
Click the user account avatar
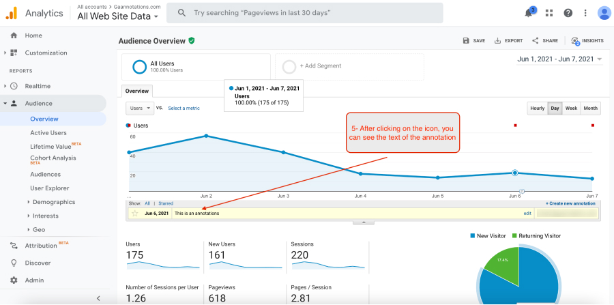pyautogui.click(x=604, y=13)
